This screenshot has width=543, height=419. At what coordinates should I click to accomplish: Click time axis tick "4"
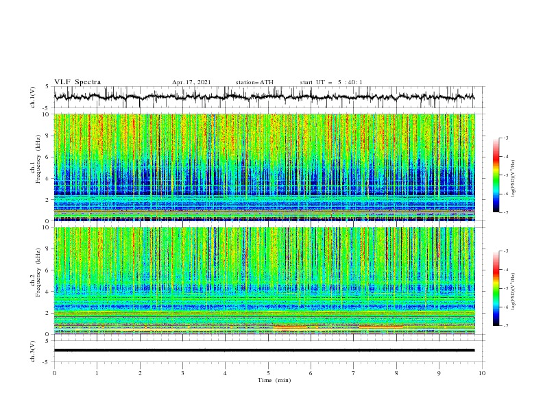click(x=225, y=373)
